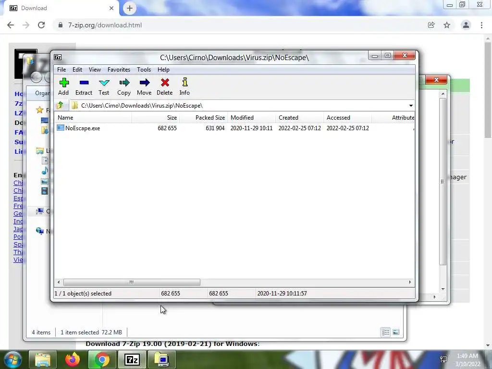Close the red-X window behind 7-Zip
492x369 pixels.
[436, 80]
